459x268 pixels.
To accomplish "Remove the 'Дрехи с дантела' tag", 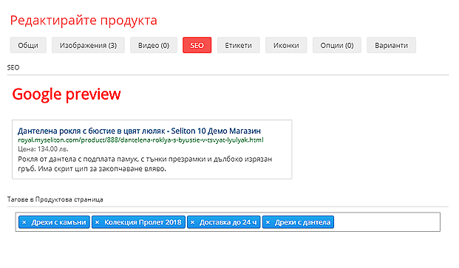I will point(268,222).
